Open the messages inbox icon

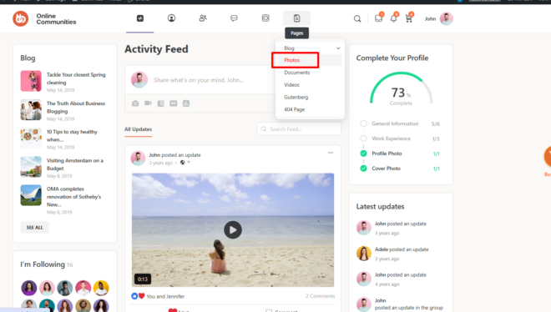pyautogui.click(x=378, y=18)
